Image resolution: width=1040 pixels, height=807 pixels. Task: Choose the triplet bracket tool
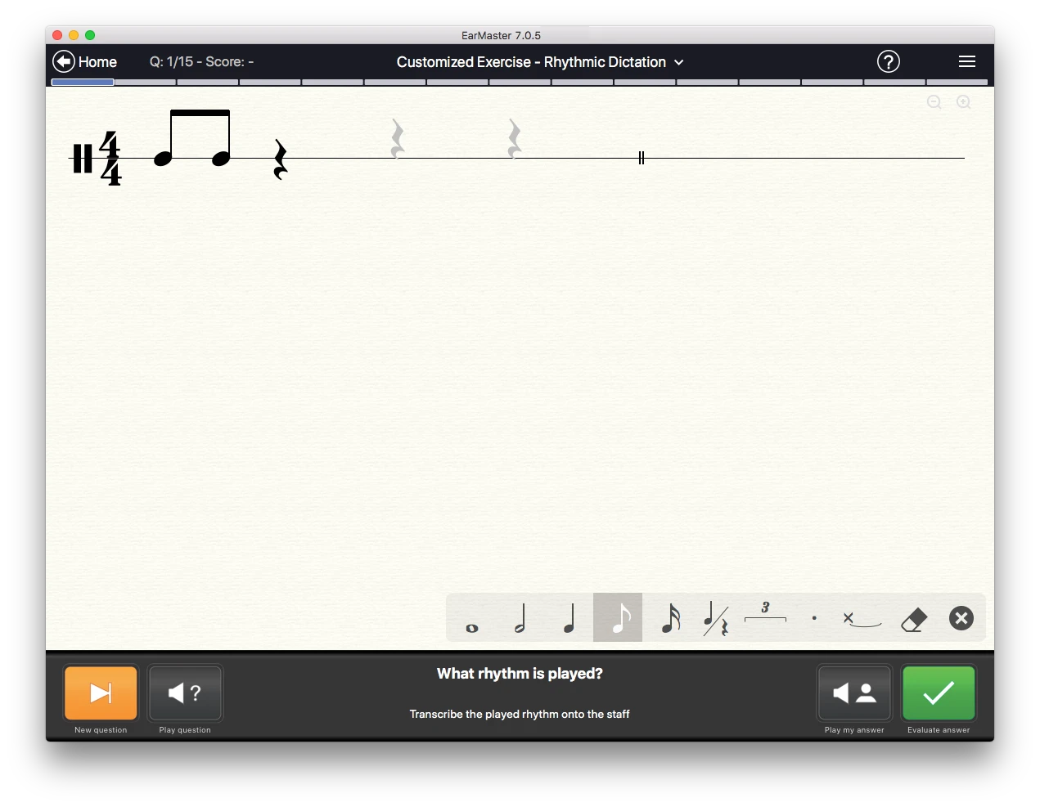(x=765, y=613)
